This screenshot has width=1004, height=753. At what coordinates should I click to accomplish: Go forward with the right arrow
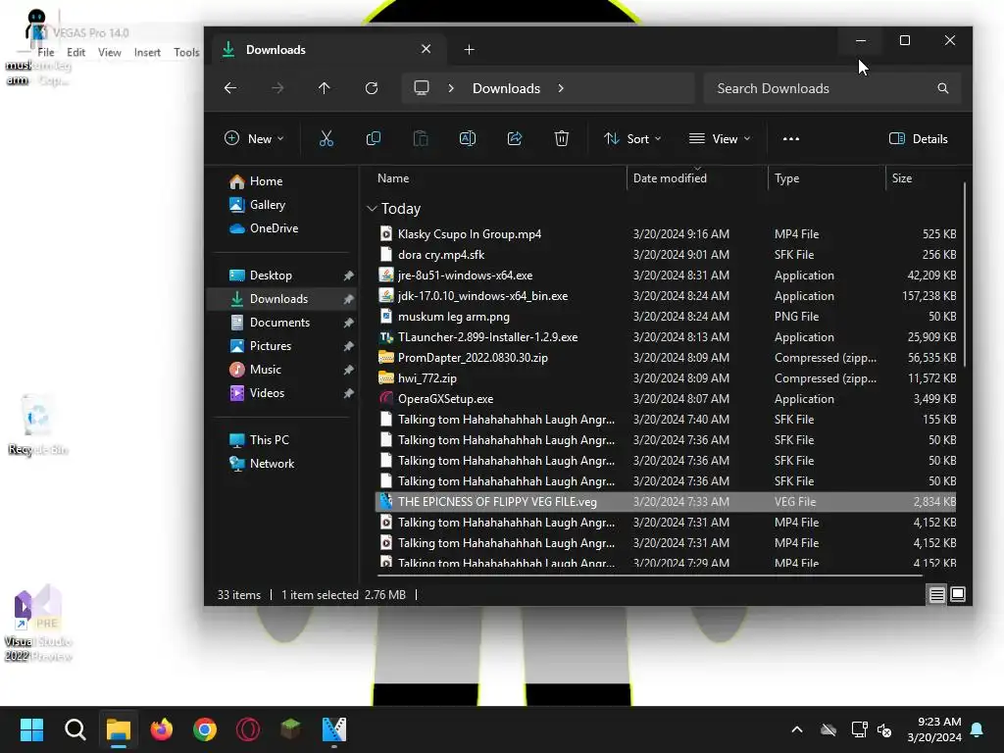pos(277,88)
